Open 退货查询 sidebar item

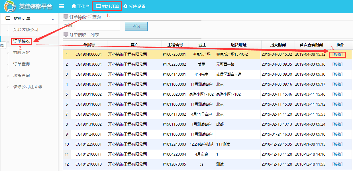click(x=21, y=75)
